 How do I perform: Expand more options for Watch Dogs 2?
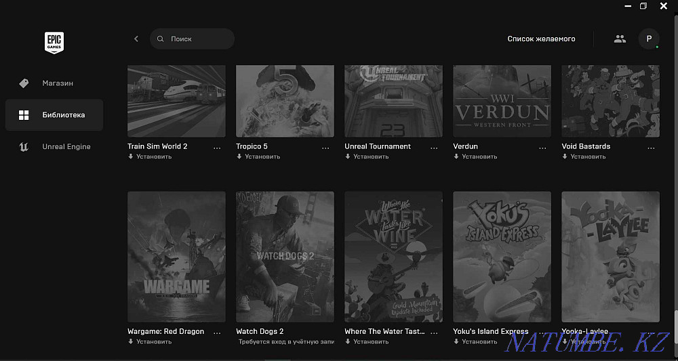tap(325, 332)
